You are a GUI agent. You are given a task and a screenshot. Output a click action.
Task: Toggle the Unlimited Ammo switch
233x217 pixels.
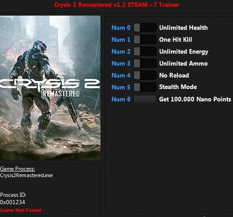[x=145, y=63]
